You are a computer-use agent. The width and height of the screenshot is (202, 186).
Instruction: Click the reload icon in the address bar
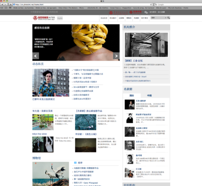point(151,5)
